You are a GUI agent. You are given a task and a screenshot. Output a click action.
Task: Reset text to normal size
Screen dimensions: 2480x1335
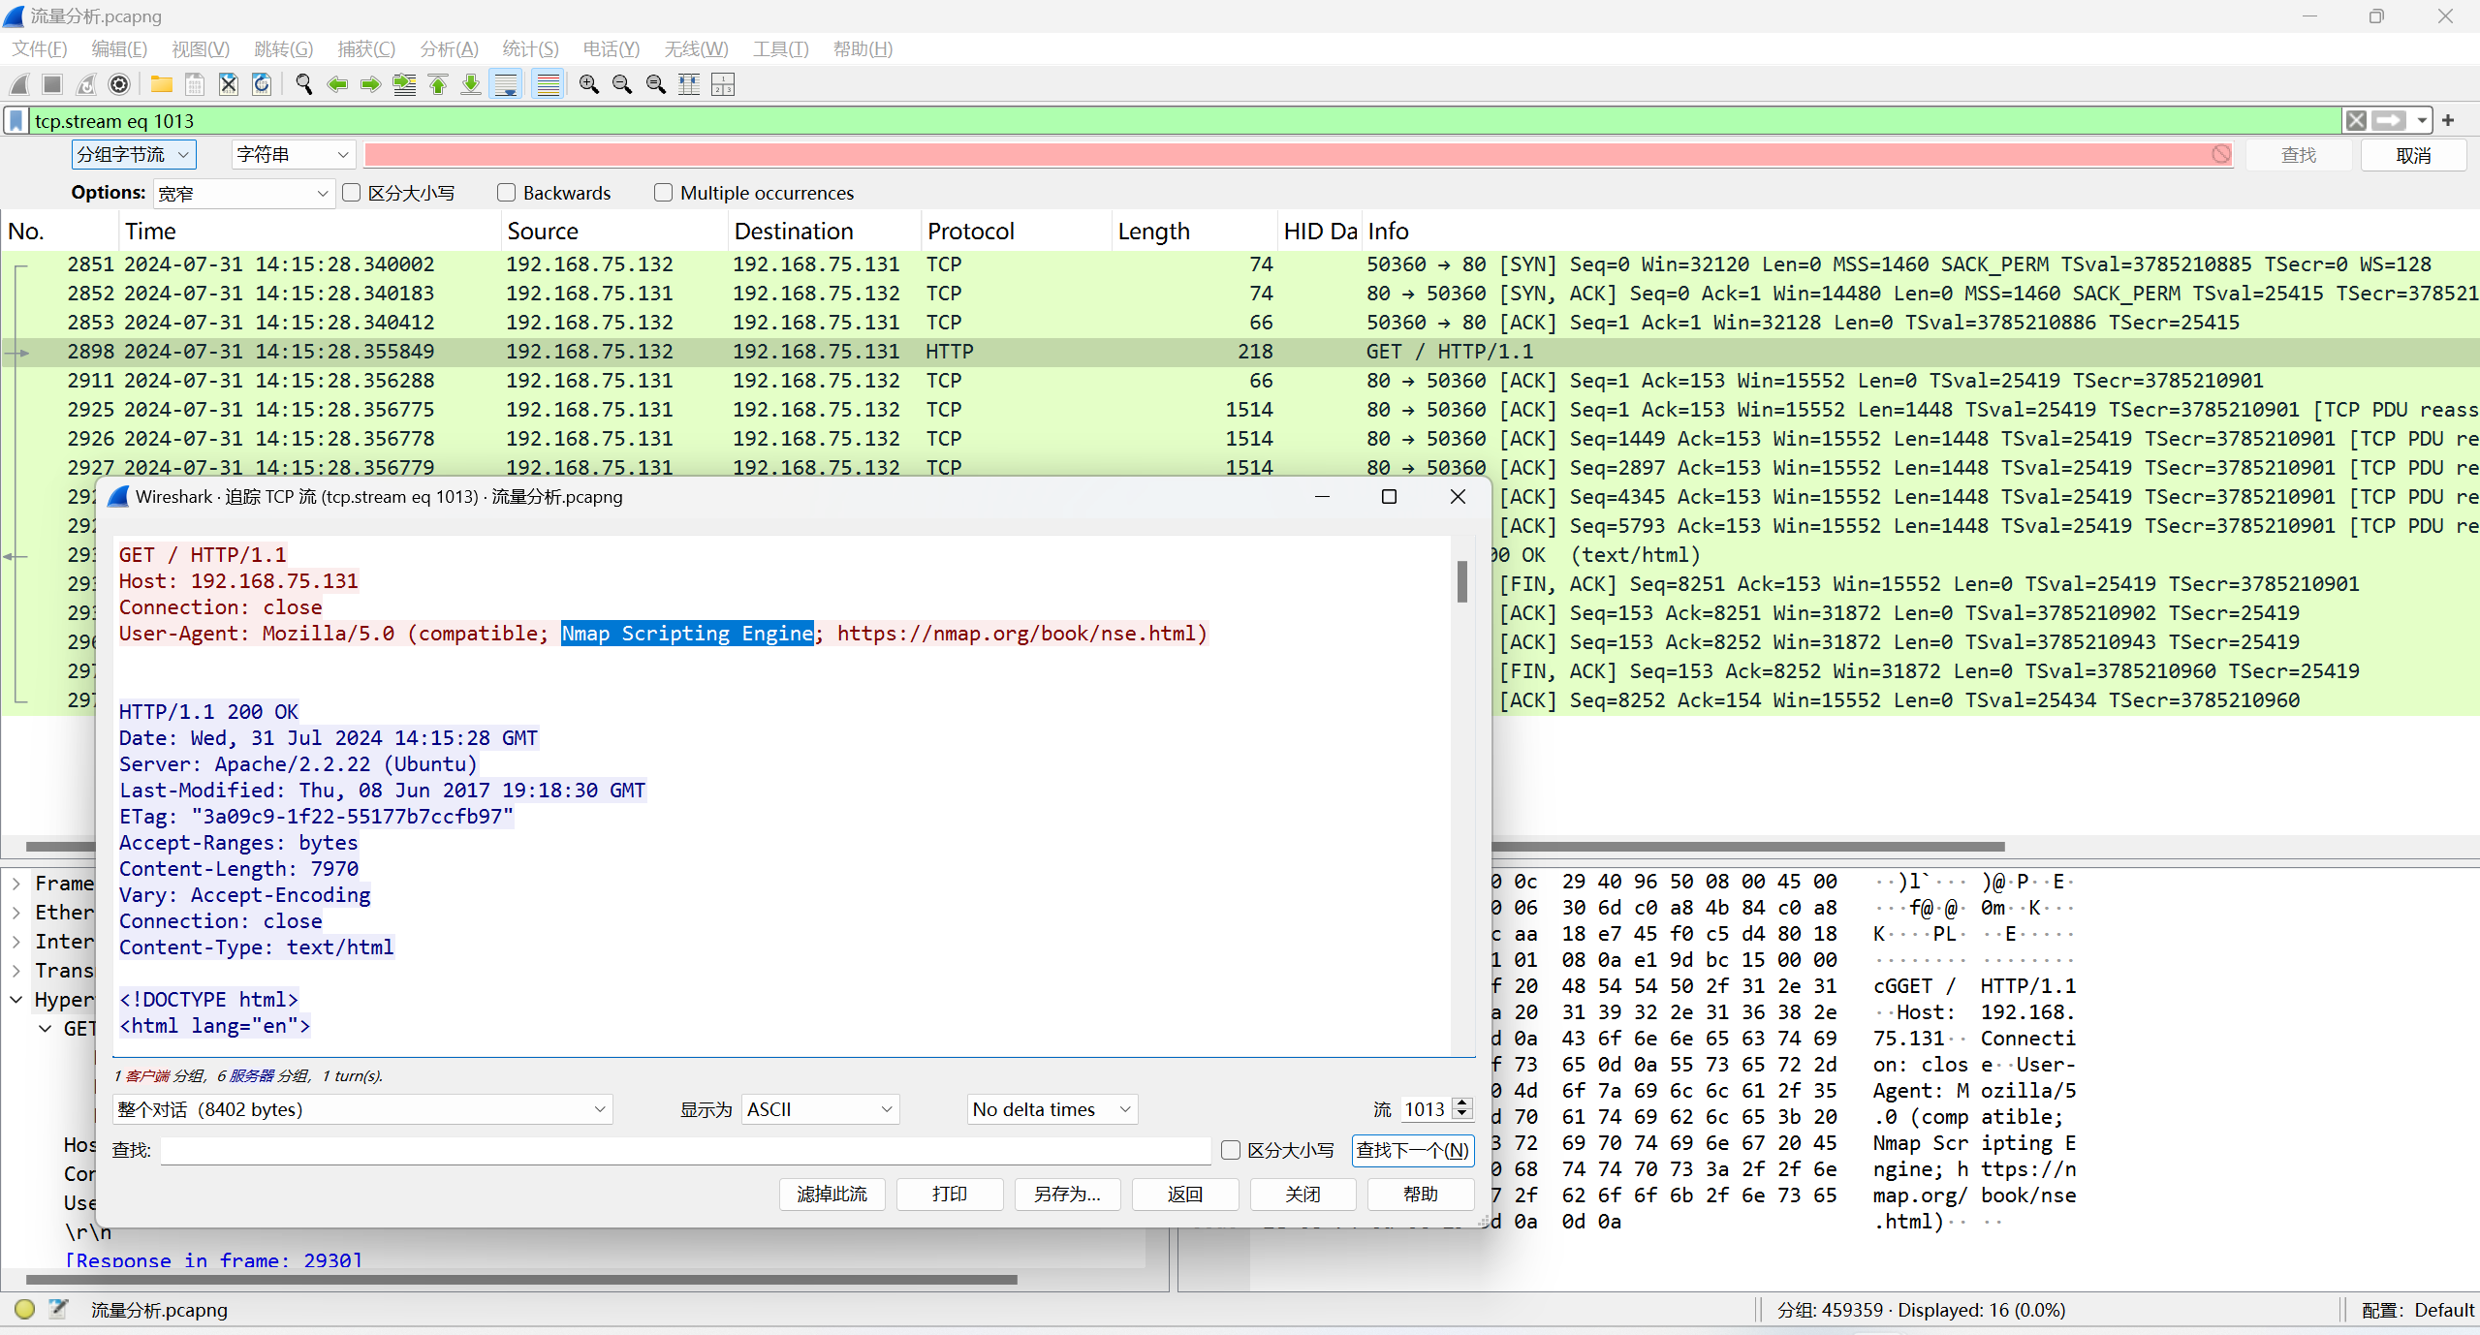pos(656,85)
